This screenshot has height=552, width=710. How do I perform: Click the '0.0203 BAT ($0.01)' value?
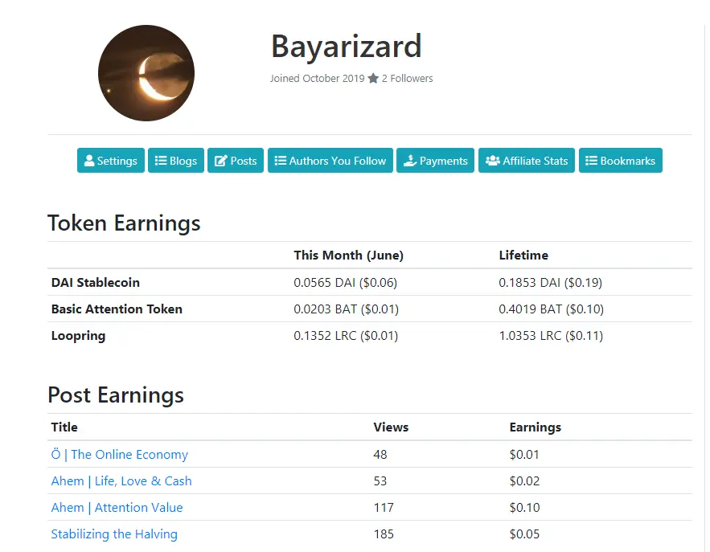tap(347, 309)
